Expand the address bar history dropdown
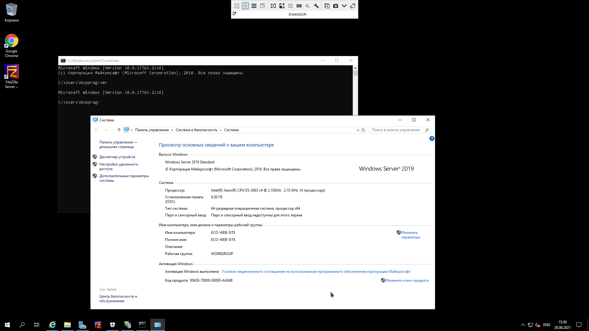The height and width of the screenshot is (331, 589). point(358,130)
